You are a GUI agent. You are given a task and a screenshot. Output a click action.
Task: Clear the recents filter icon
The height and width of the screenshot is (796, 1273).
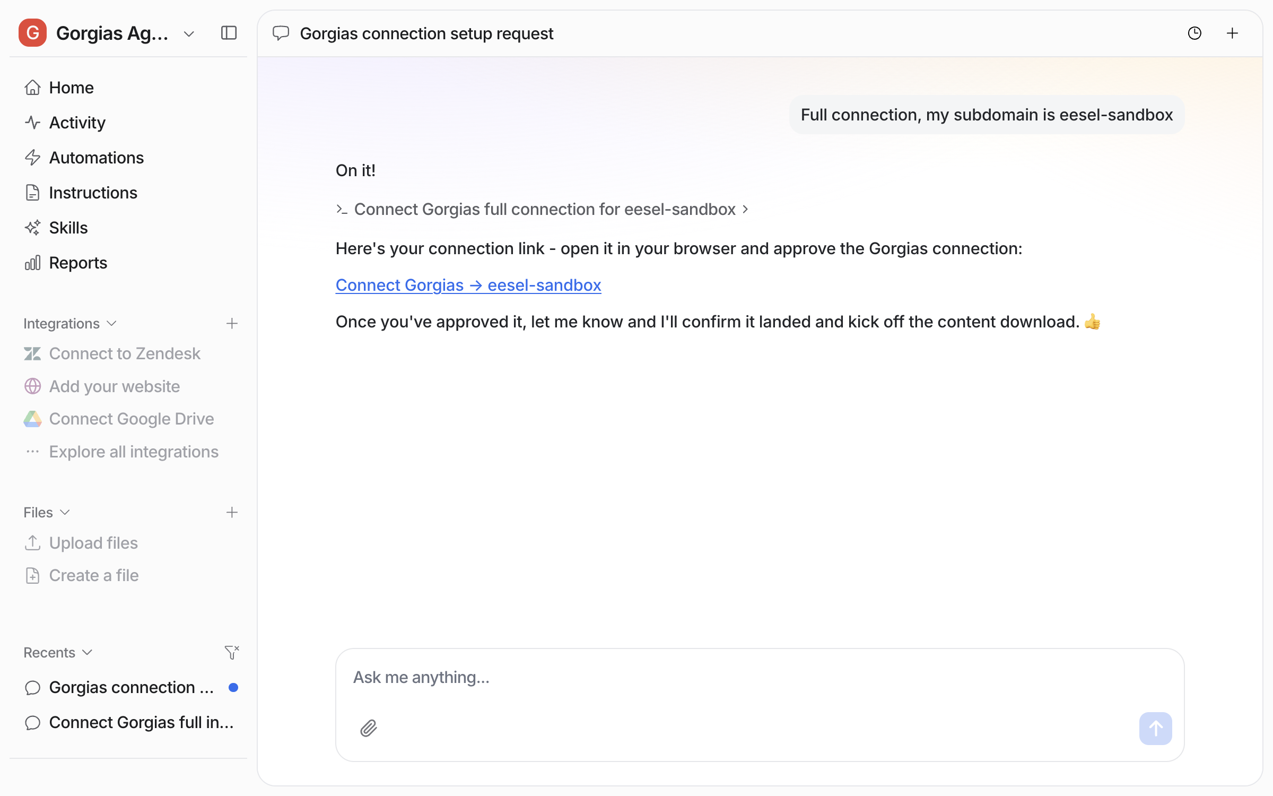tap(232, 652)
